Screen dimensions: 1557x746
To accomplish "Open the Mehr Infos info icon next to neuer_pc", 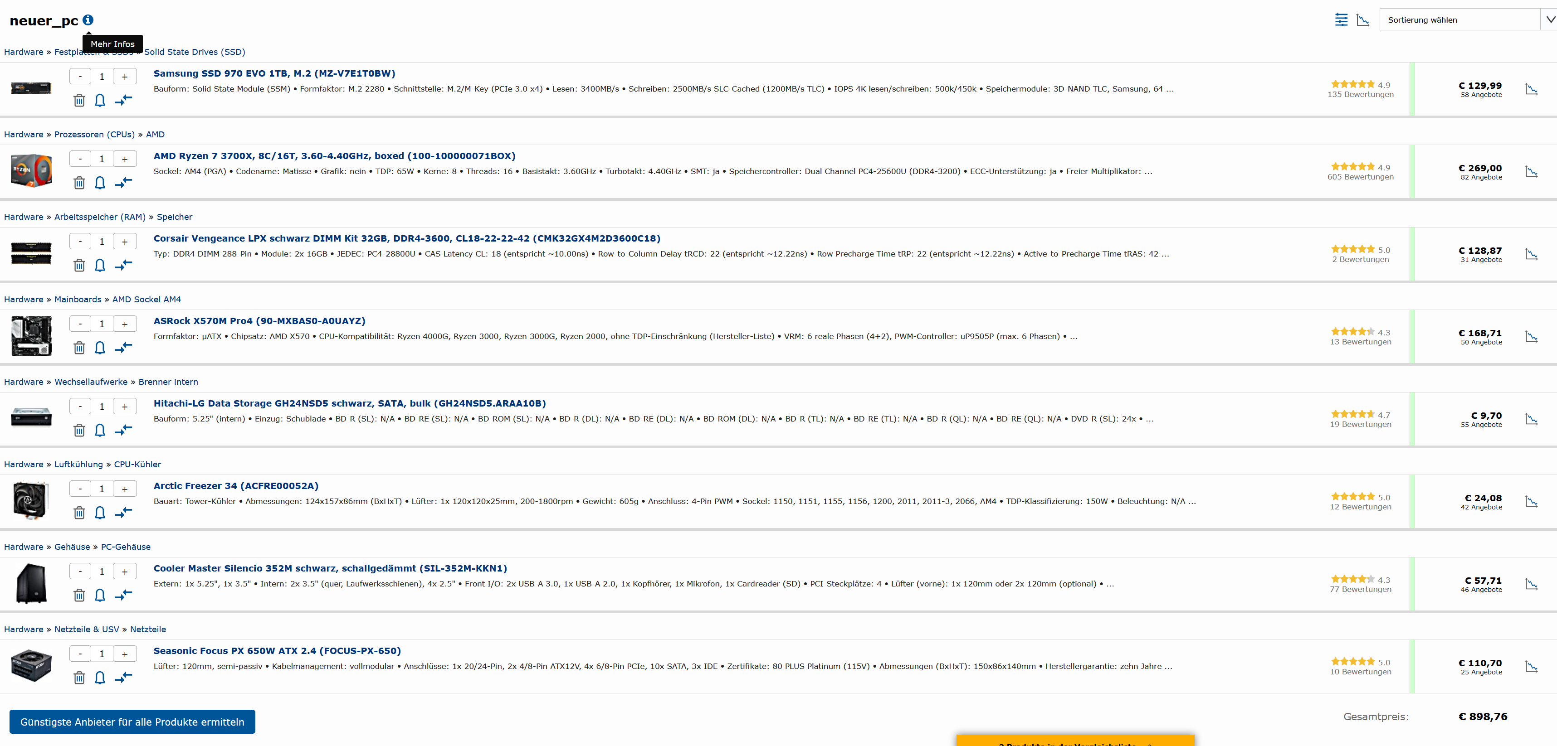I will pos(88,20).
